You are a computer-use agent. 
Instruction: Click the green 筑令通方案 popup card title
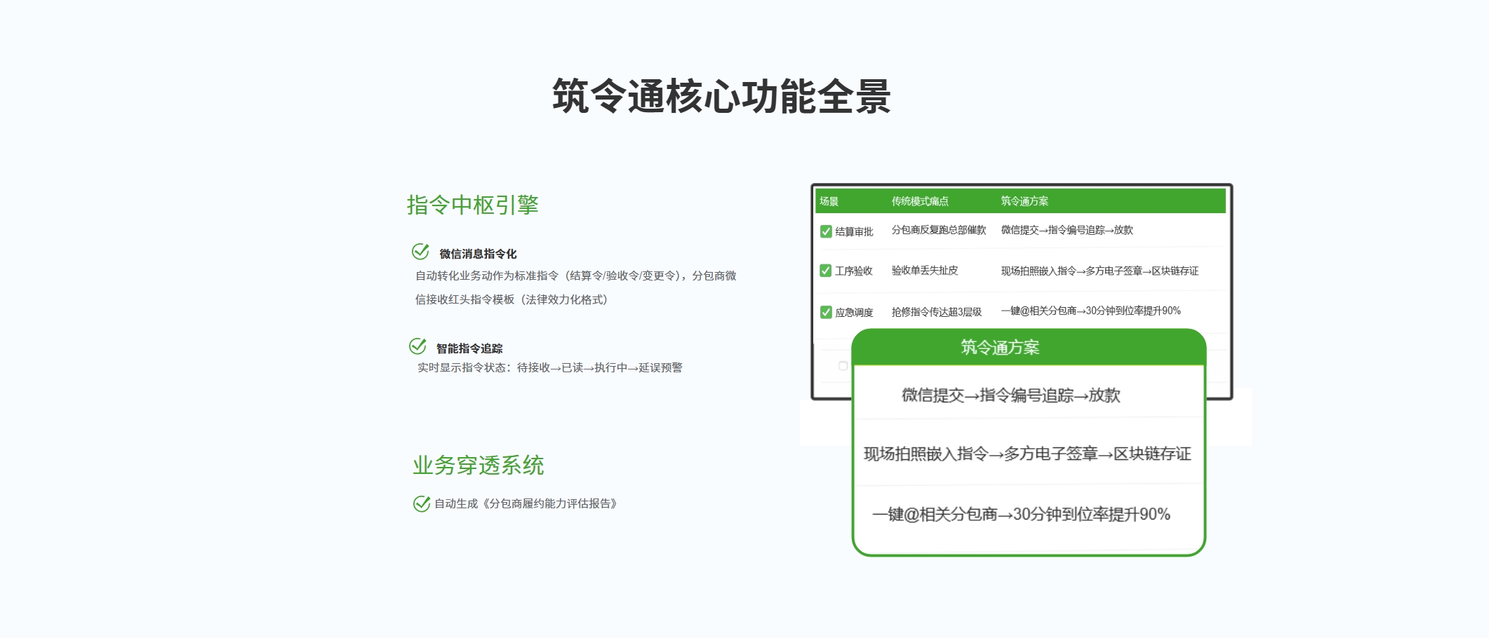click(x=999, y=347)
